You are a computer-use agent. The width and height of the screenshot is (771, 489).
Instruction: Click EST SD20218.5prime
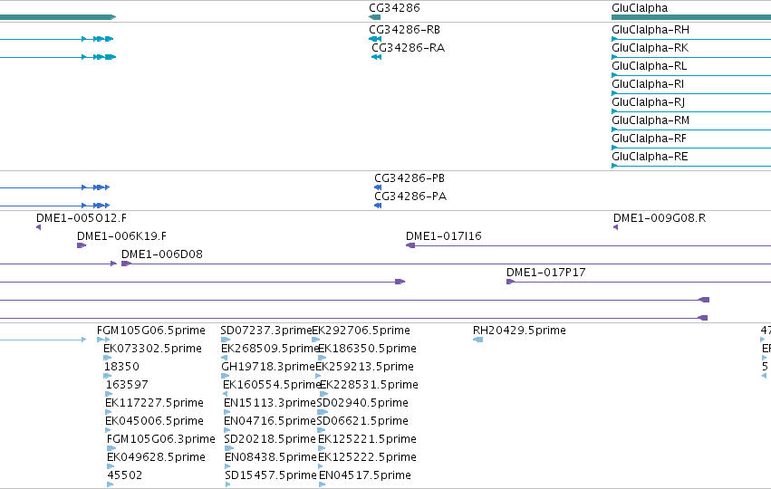[x=270, y=439]
